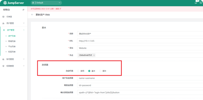Collapse the 资产管理 menu chevron
The width and height of the screenshot is (203, 100).
(x=24, y=30)
